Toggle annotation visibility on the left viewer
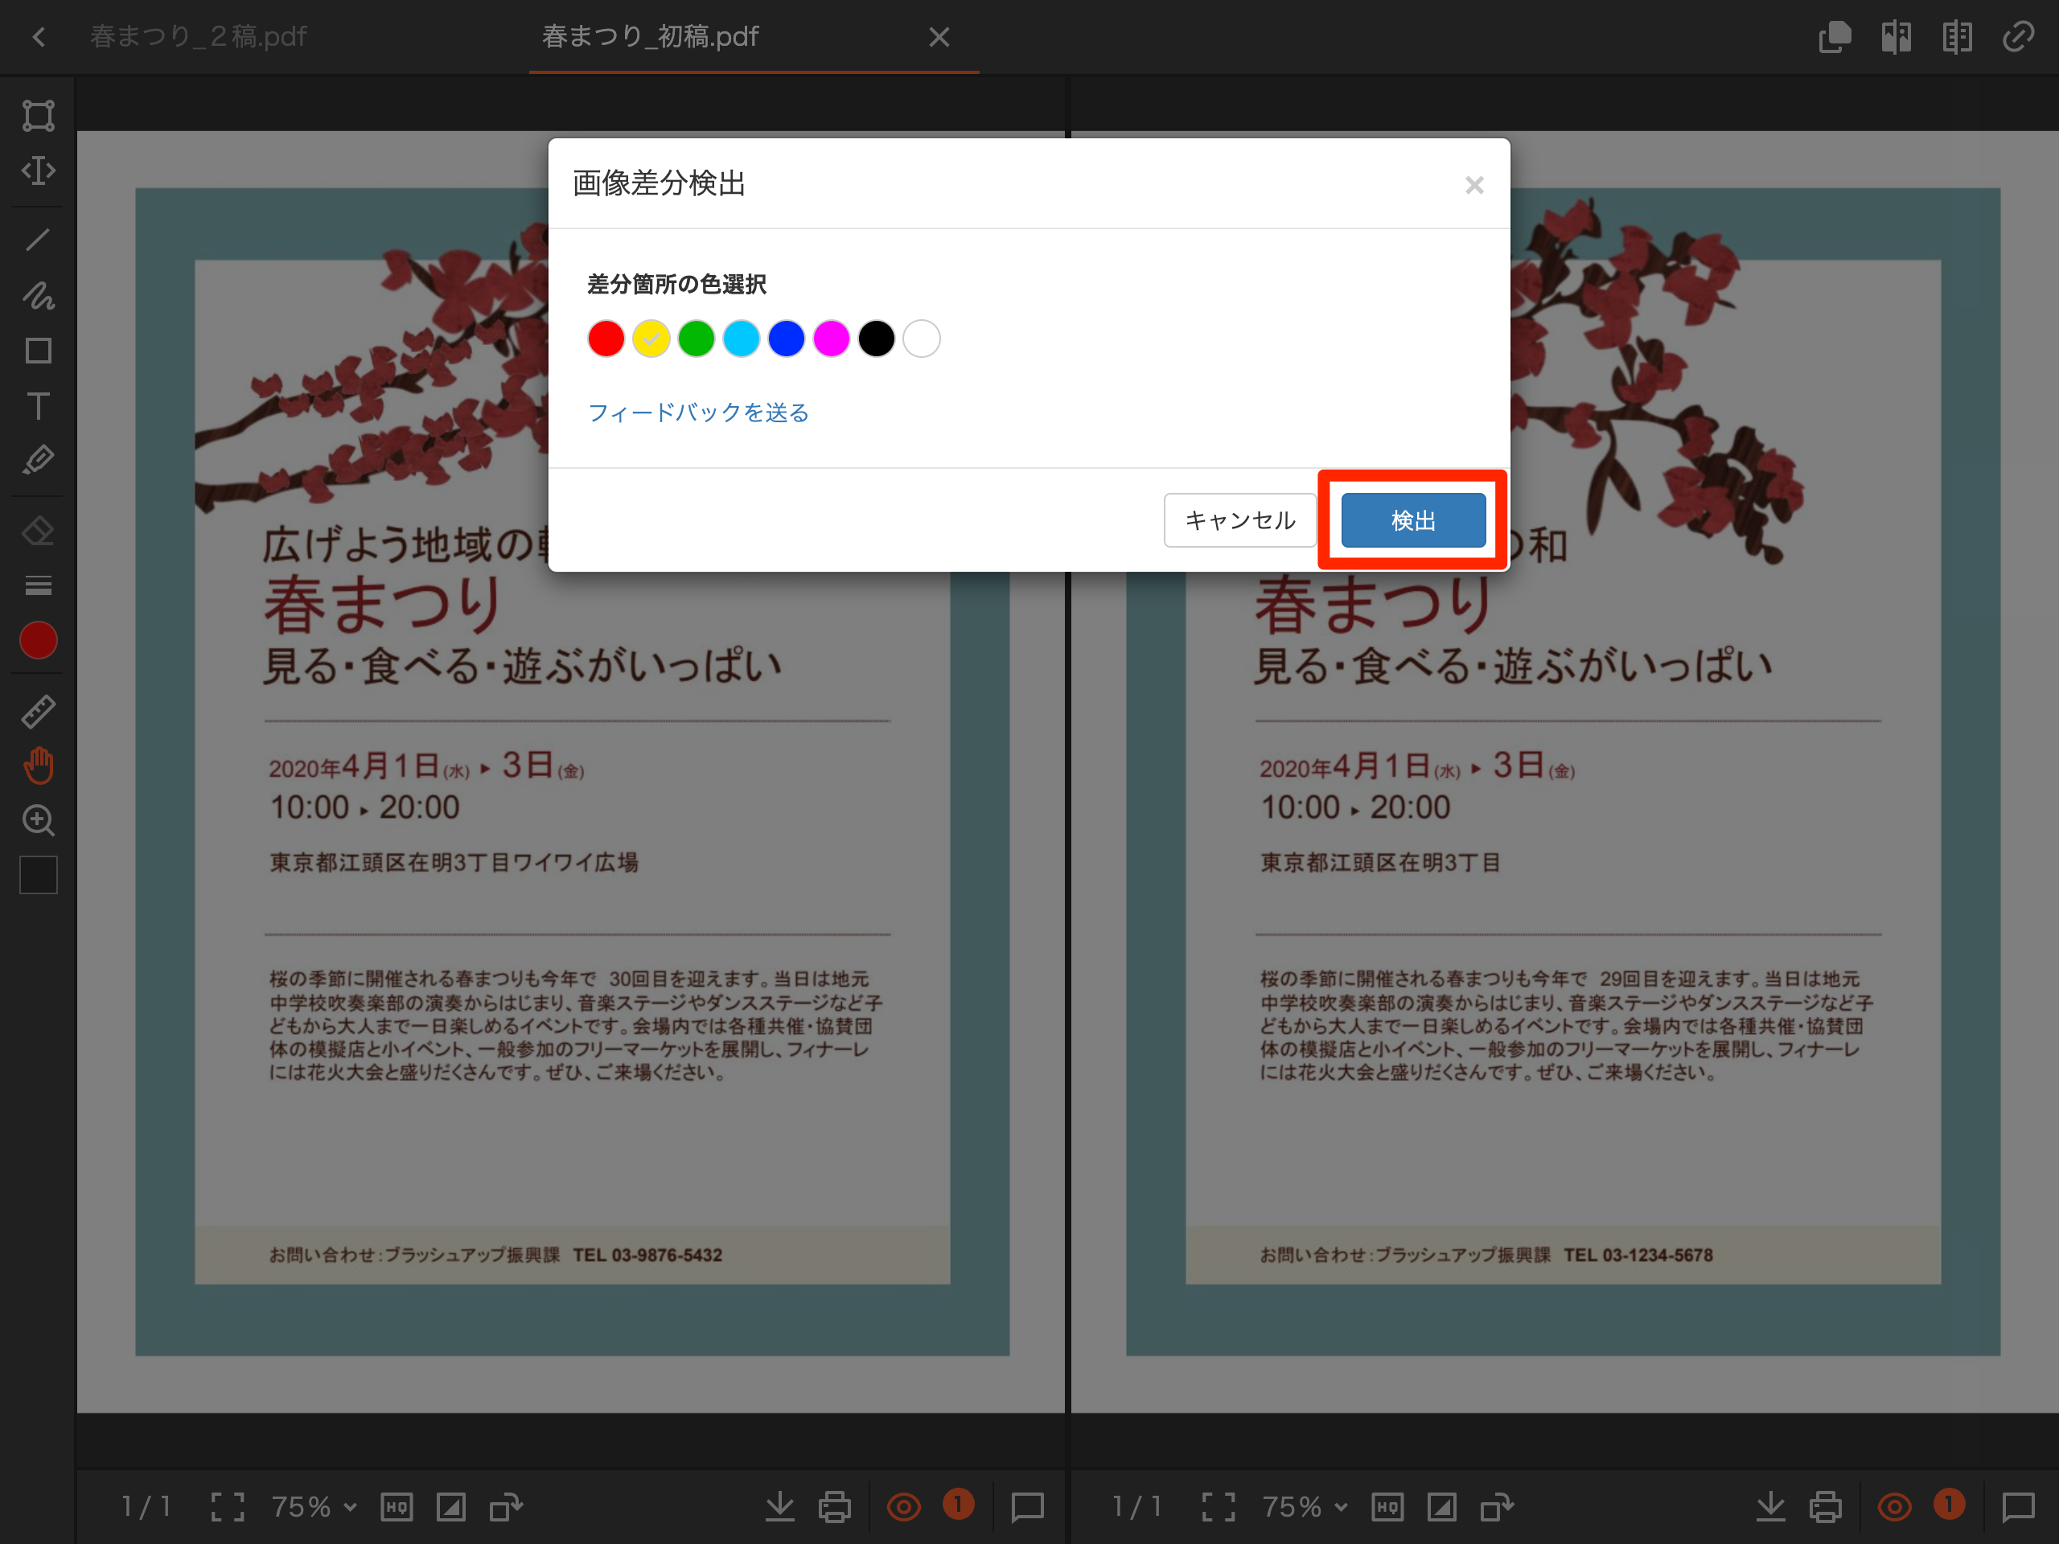This screenshot has width=2059, height=1544. (x=903, y=1507)
